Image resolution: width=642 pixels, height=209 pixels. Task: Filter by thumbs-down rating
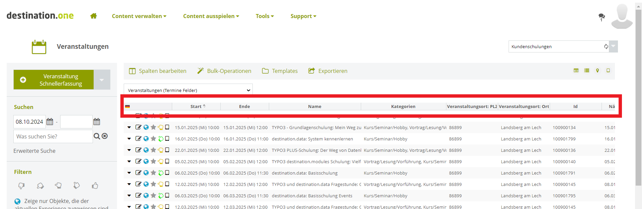[x=21, y=186]
